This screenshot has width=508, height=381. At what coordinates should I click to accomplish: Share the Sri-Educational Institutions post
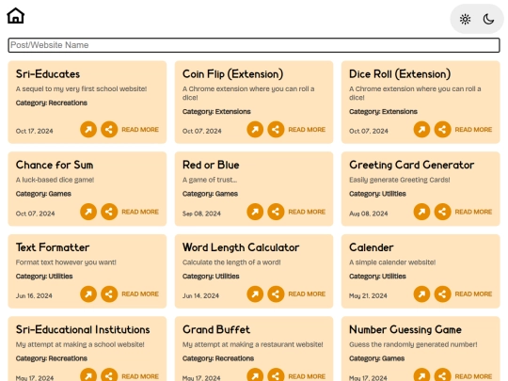click(109, 375)
